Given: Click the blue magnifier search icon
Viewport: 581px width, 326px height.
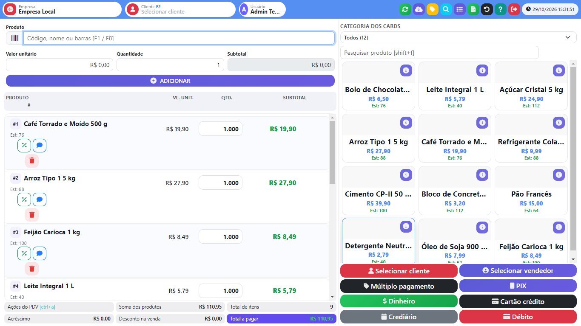Looking at the screenshot, I should pyautogui.click(x=446, y=9).
